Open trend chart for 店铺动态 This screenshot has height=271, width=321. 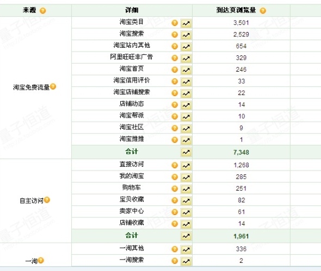[x=186, y=105]
